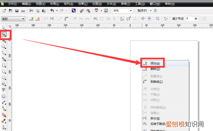Select the Text (字) tool

pyautogui.click(x=4, y=90)
